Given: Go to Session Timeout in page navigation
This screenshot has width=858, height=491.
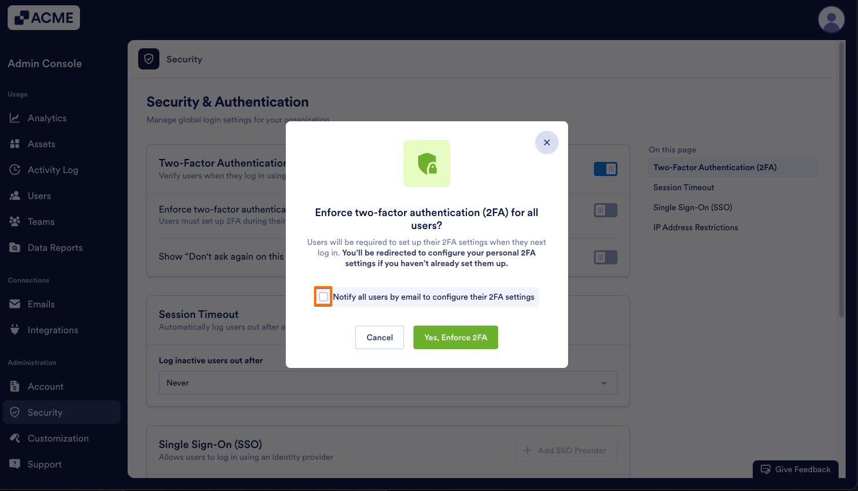Looking at the screenshot, I should 684,187.
